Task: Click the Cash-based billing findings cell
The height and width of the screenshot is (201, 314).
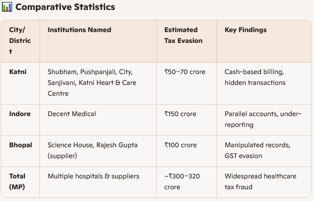Action: [255, 77]
